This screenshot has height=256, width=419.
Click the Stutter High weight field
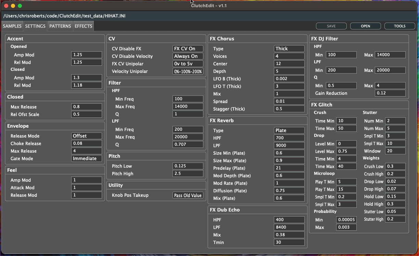(395, 219)
